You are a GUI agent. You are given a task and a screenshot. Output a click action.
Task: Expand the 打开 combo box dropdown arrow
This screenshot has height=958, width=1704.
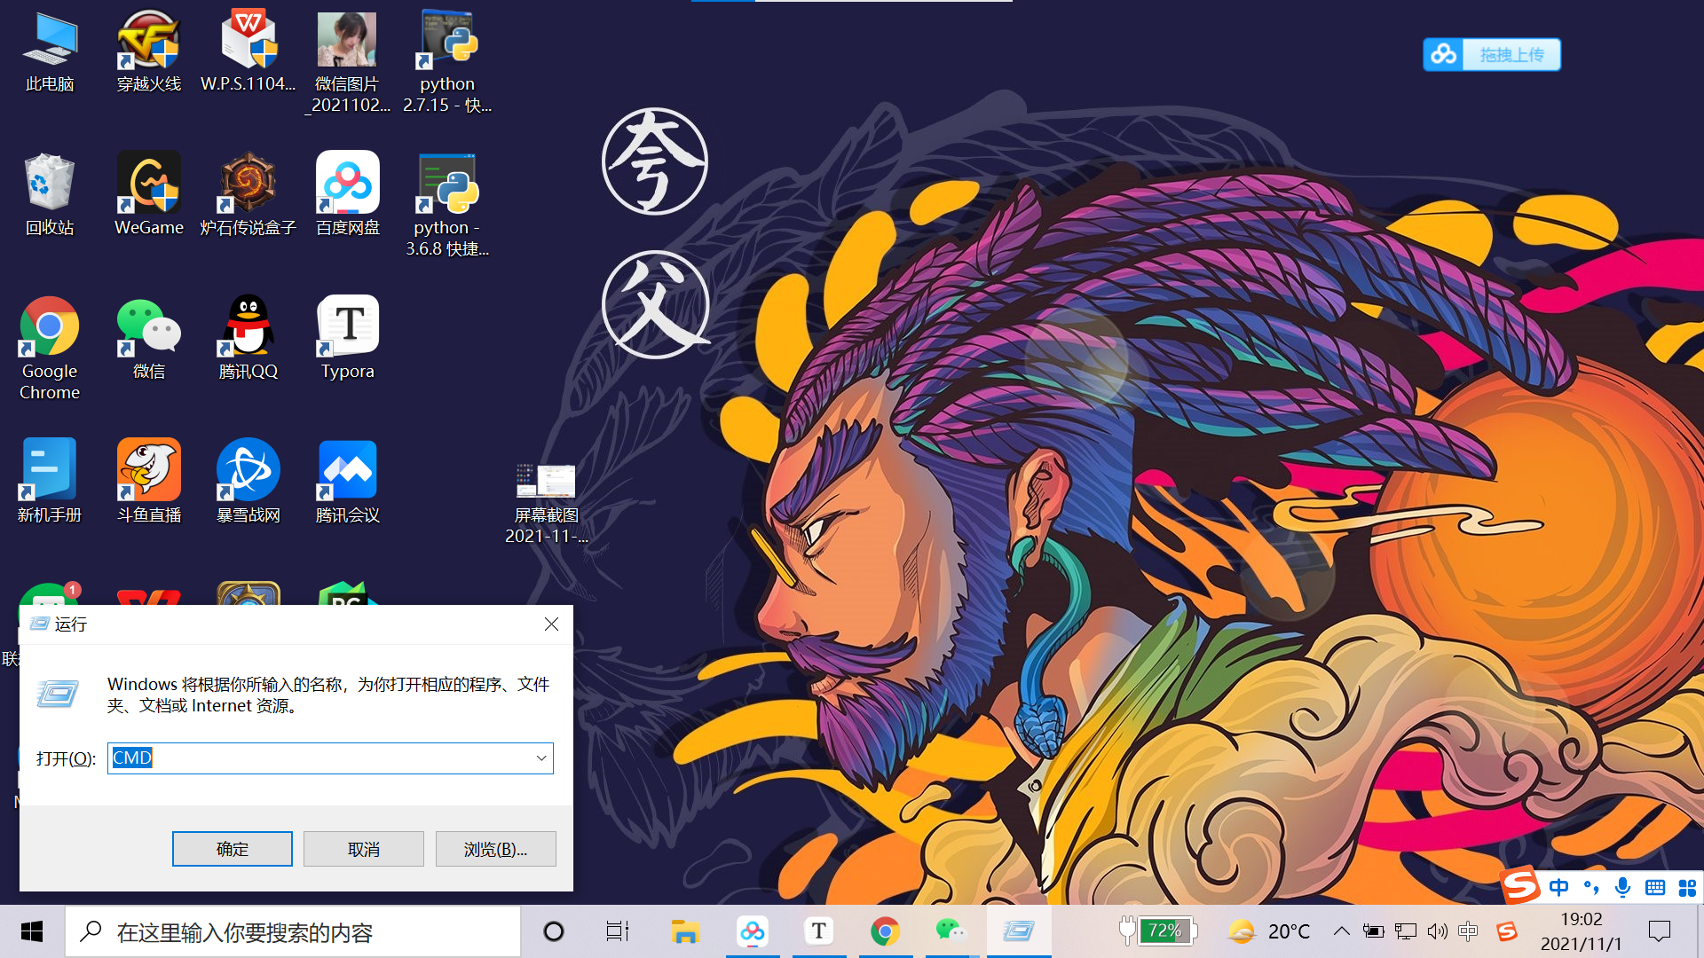[540, 758]
